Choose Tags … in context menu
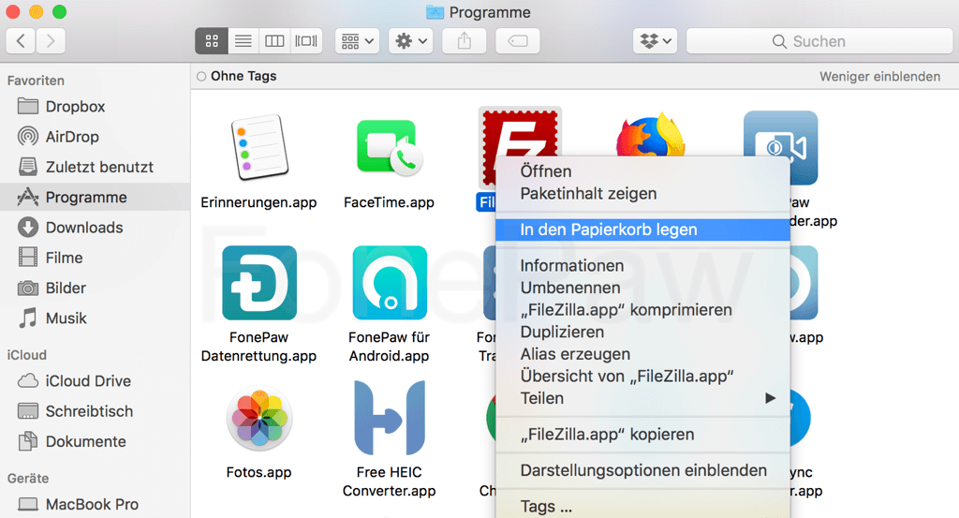 click(642, 507)
